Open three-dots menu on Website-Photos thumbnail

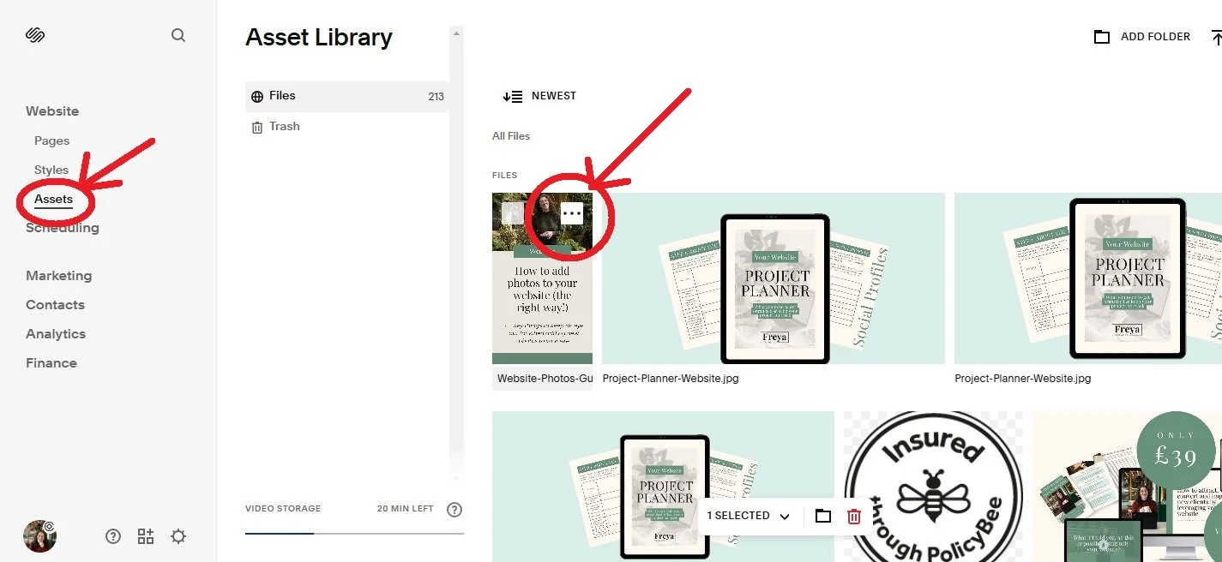571,213
